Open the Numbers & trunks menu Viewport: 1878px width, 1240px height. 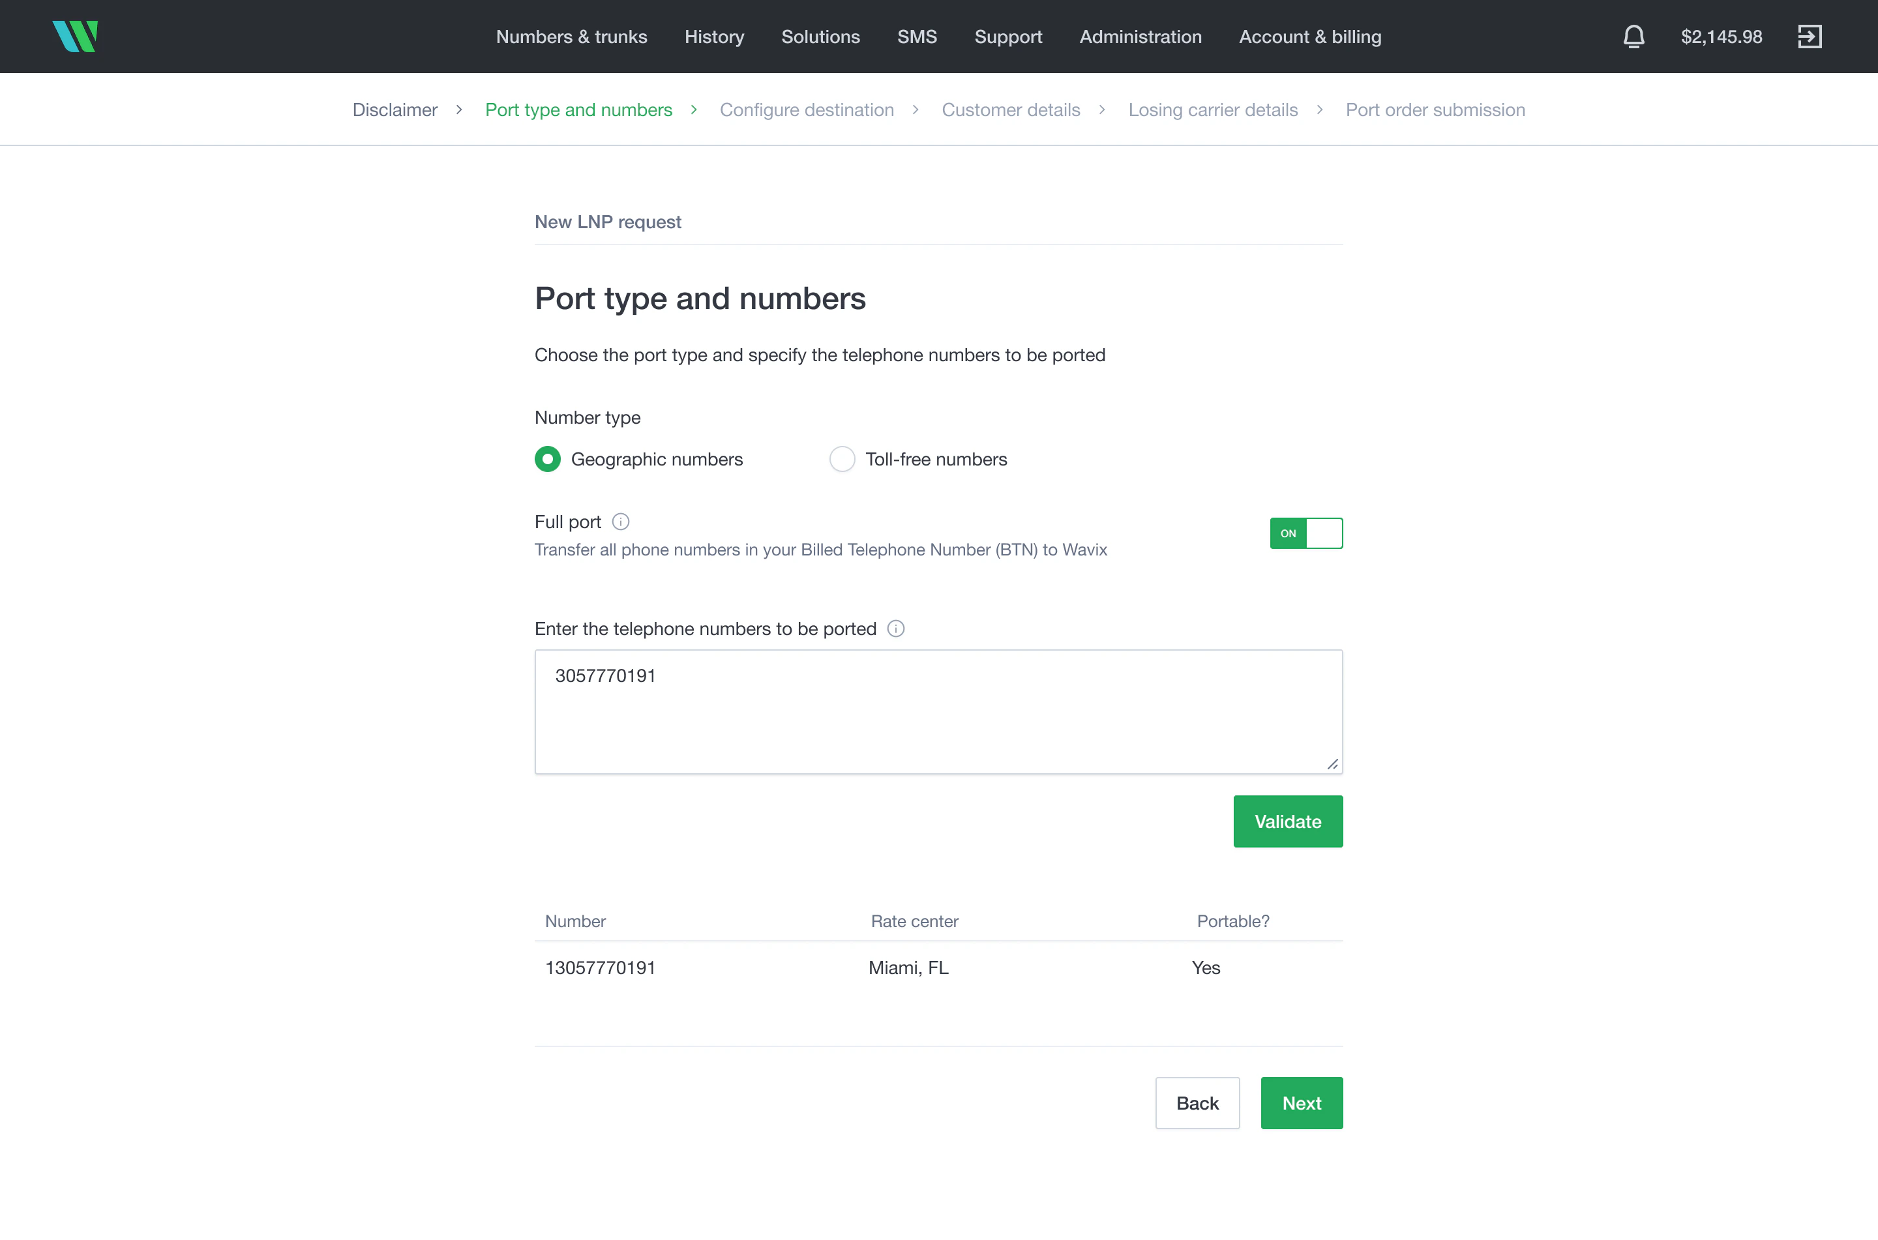click(571, 37)
